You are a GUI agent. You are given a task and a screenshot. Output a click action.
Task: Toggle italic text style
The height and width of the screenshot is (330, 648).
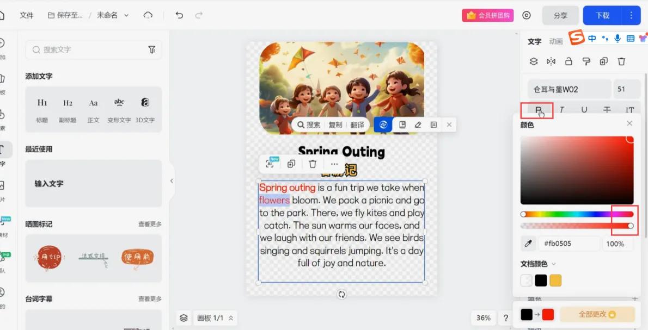point(561,110)
